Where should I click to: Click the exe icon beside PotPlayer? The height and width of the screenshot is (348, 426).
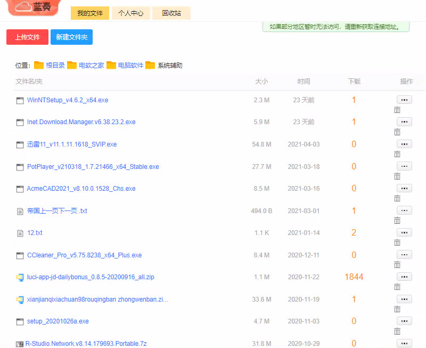20,167
